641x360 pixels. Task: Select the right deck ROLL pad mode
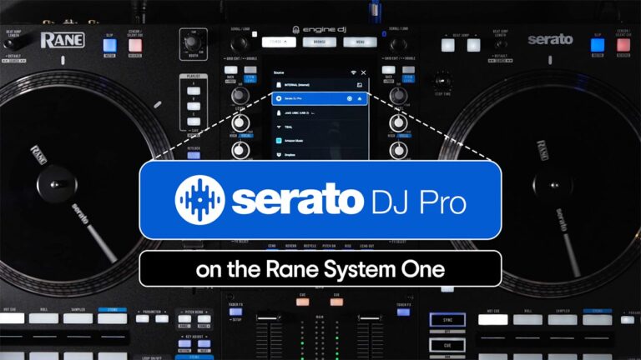527,320
